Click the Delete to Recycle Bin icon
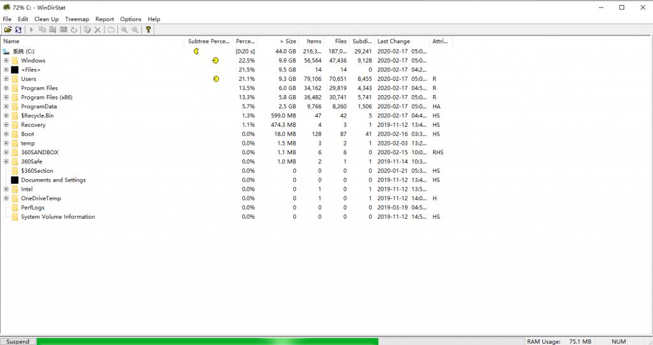Screen dimensions: 653x345 87,29
